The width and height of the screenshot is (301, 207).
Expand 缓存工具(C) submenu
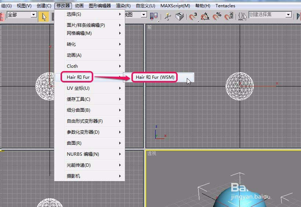(90, 99)
